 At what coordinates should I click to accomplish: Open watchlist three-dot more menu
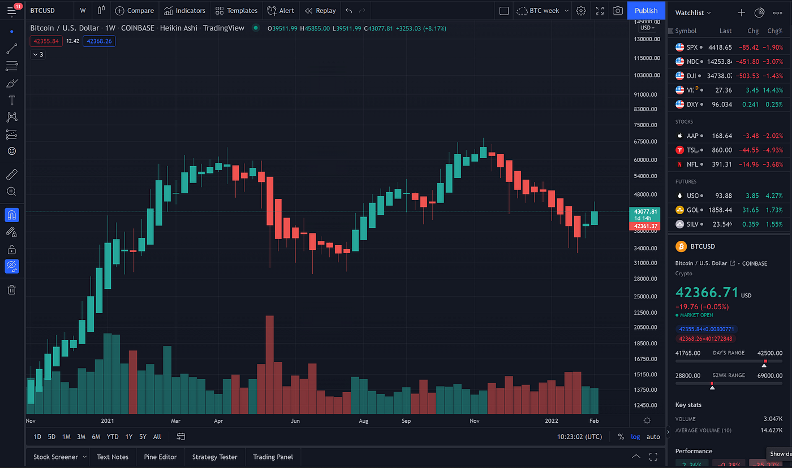(777, 12)
